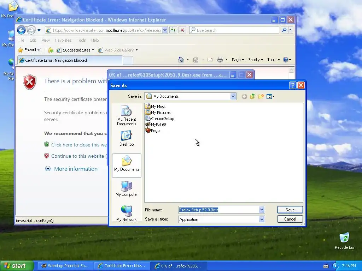This screenshot has height=271, width=362.
Task: Click Create New Folder icon
Action: (261, 96)
